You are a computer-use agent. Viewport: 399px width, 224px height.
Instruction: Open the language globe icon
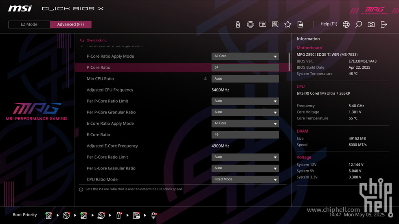(x=346, y=24)
